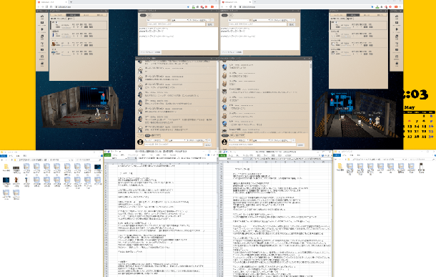This screenshot has width=436, height=277.
Task: Click the message input field in left chat window
Action: 174,145
